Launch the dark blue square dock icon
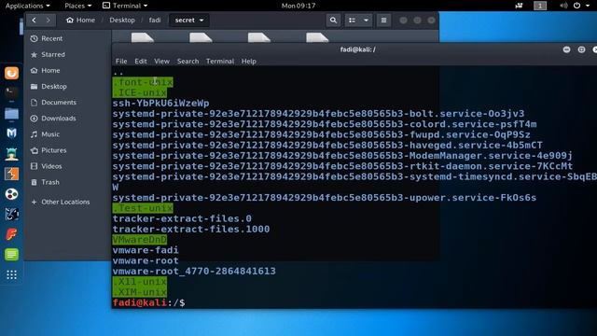 [11, 214]
